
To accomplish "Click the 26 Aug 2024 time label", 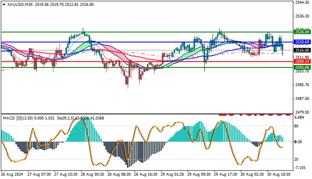I will [12, 174].
